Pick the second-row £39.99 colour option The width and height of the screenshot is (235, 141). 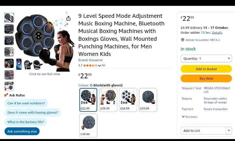point(88,125)
